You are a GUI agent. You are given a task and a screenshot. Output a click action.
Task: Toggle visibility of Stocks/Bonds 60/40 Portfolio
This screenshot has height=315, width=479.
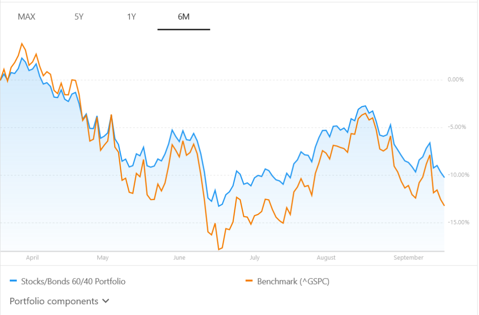73,281
